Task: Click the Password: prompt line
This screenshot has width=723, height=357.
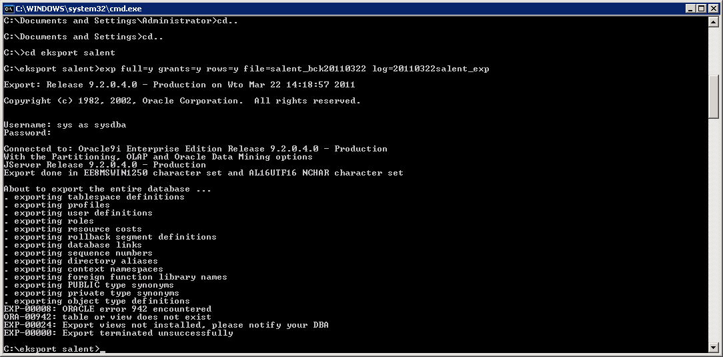Action: pos(27,133)
